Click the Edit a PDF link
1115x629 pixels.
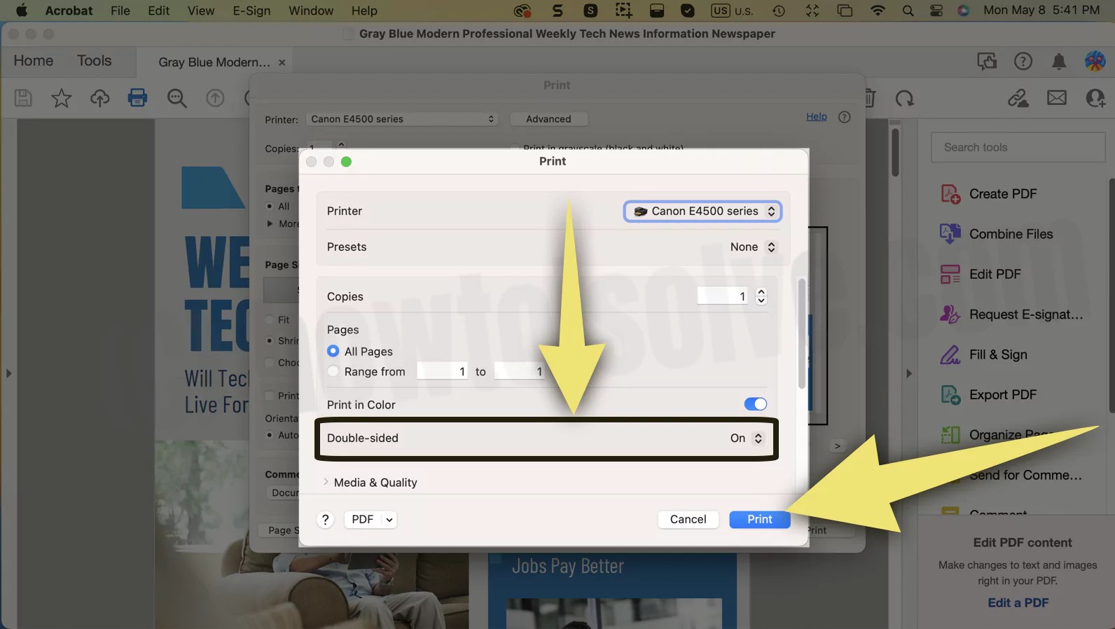pos(1018,602)
